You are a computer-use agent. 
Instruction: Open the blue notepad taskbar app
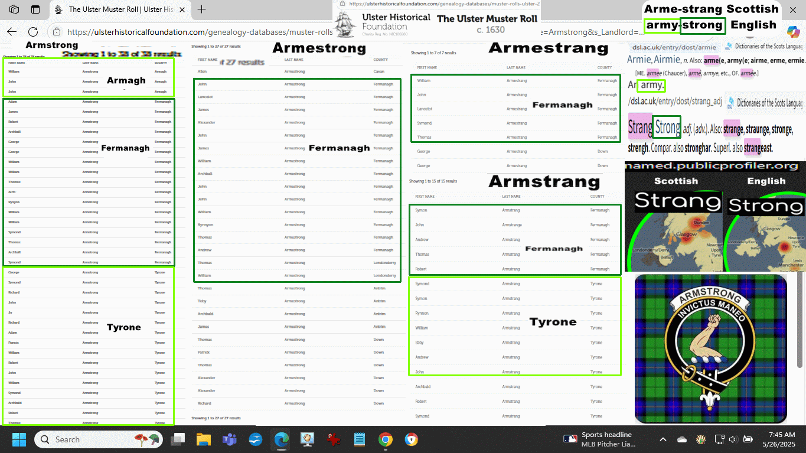[x=360, y=439]
